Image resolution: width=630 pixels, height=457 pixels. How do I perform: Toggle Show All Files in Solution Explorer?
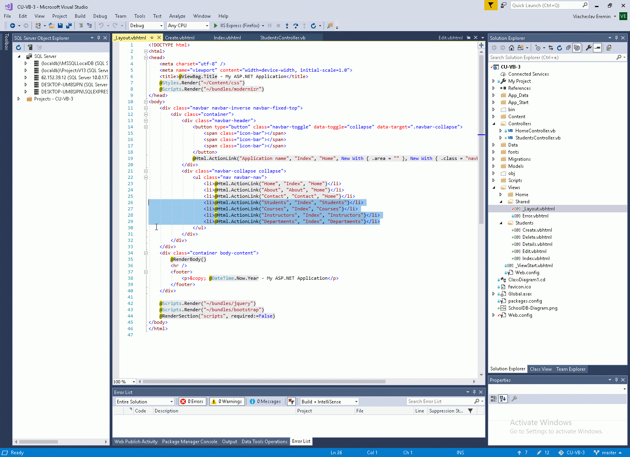click(577, 48)
